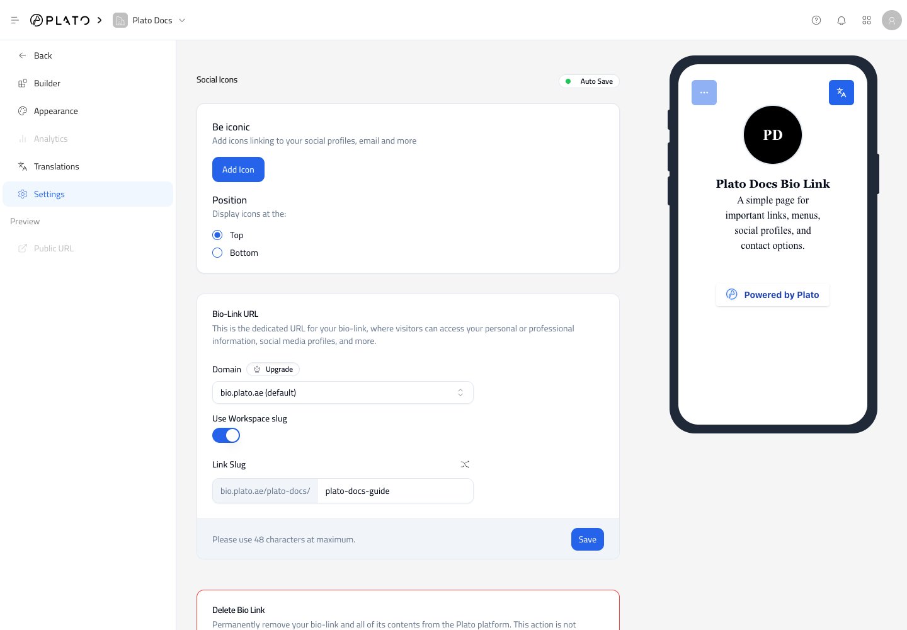907x630 pixels.
Task: Collapse the sidebar with the hamburger icon
Action: (15, 20)
